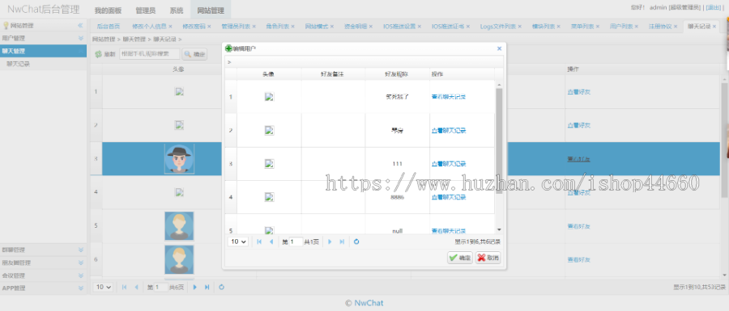Click the lightbulb icon next to 网站管理 sidebar header

[6, 26]
